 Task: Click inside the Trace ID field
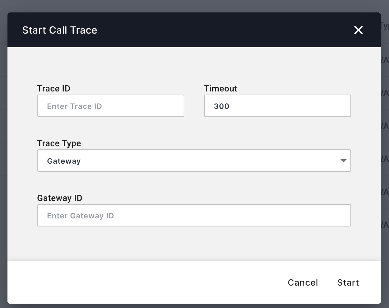[110, 106]
